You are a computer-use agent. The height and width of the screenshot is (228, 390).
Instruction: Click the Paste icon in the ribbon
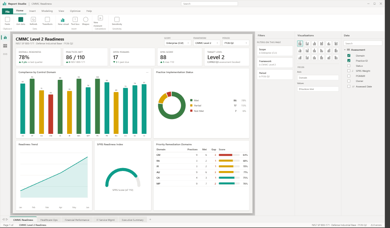coord(8,19)
